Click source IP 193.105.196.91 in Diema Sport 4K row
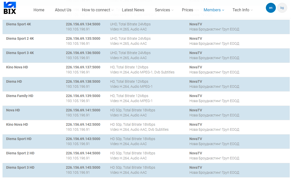This screenshot has height=179, width=291. tap(78, 29)
